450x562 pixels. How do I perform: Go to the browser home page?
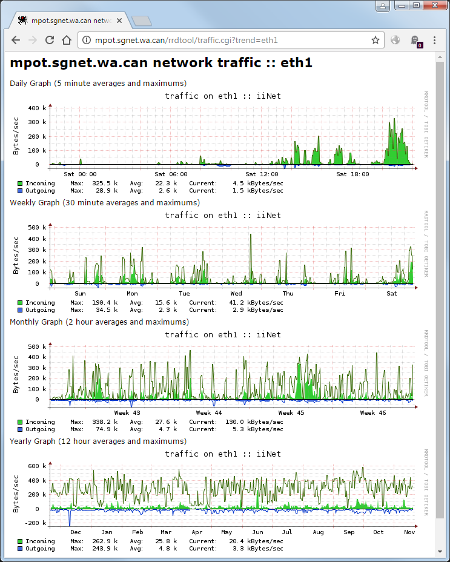click(x=67, y=40)
